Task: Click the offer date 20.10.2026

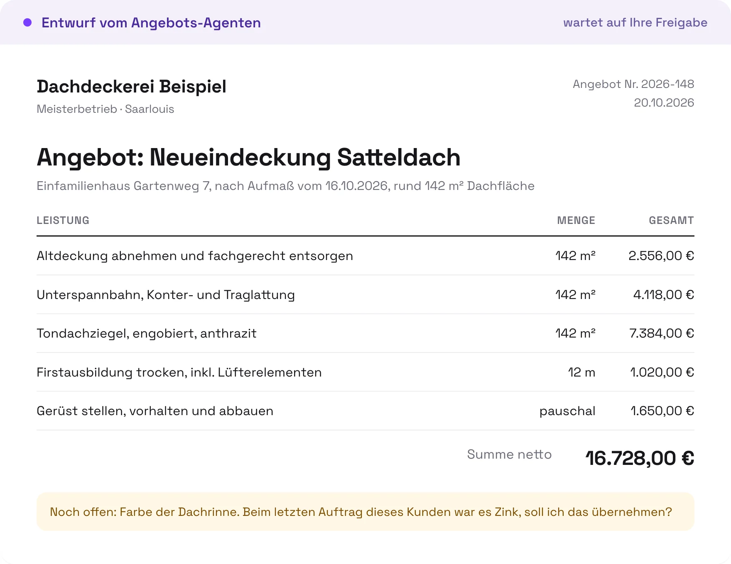Action: coord(664,103)
